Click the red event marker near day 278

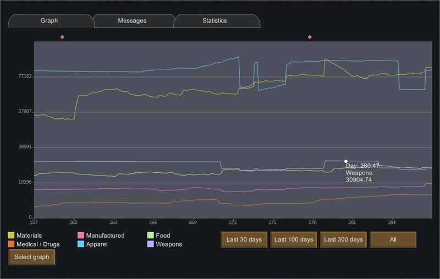pyautogui.click(x=310, y=37)
